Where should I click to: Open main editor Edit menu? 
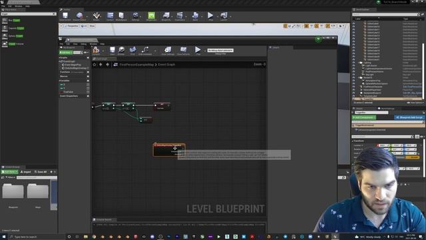click(x=10, y=6)
